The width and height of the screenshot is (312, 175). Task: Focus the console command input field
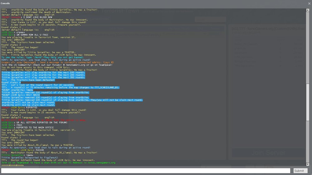tap(145, 171)
